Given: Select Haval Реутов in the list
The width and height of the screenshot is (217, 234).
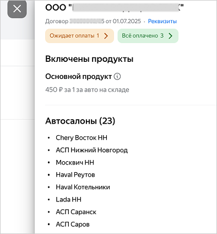Looking at the screenshot, I should (75, 175).
